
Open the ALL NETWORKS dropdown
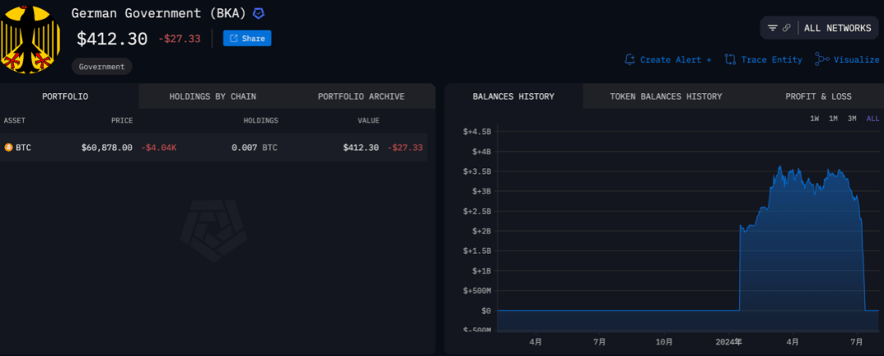[837, 28]
